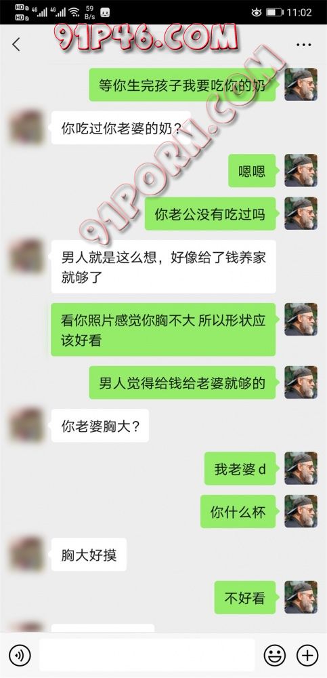327x678 pixels.
Task: Switch to voice input with the speaker icon
Action: pyautogui.click(x=20, y=656)
